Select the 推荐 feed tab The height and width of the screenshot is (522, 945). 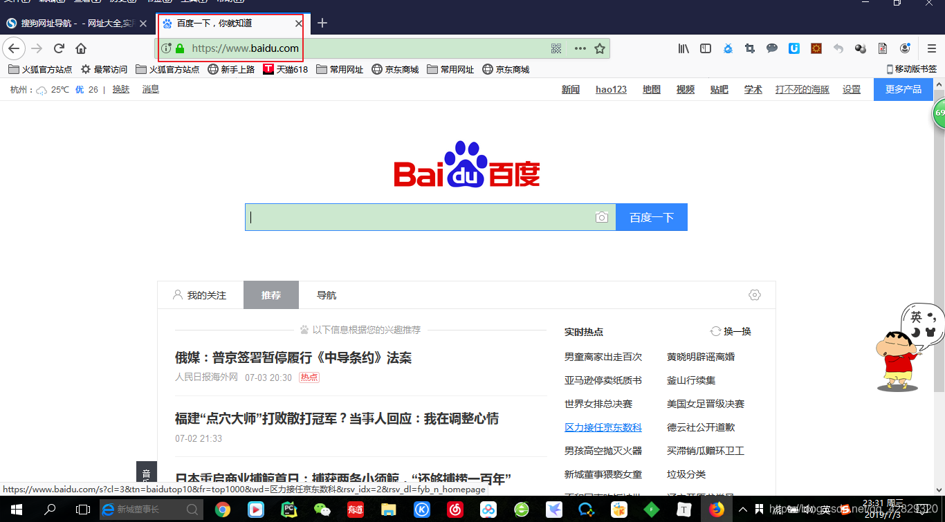(271, 295)
